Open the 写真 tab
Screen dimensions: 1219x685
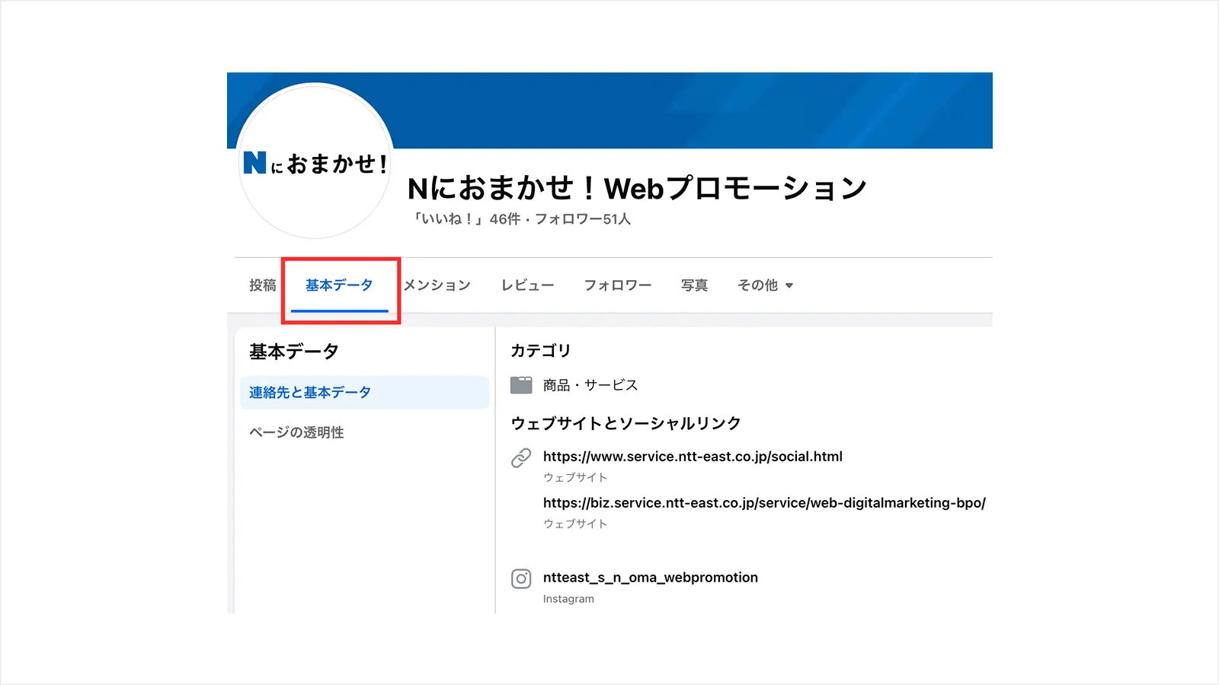pos(694,285)
